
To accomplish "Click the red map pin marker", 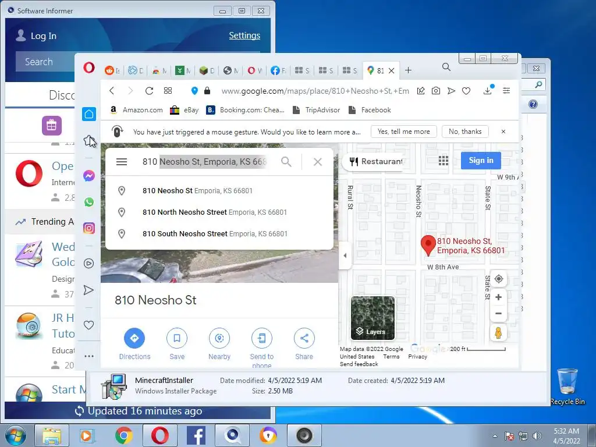I will 428,245.
